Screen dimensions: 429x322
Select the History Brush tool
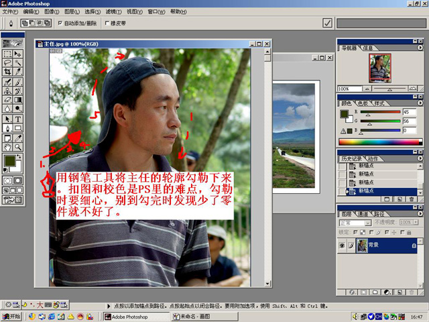click(x=18, y=91)
